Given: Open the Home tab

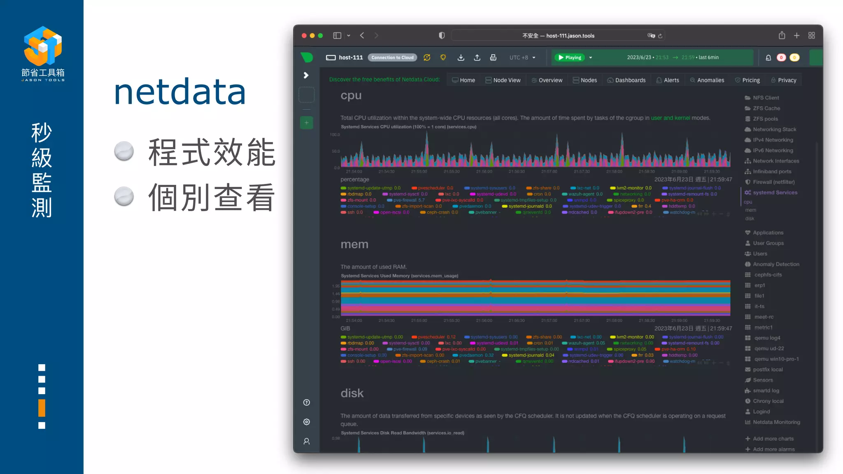Looking at the screenshot, I should [463, 80].
